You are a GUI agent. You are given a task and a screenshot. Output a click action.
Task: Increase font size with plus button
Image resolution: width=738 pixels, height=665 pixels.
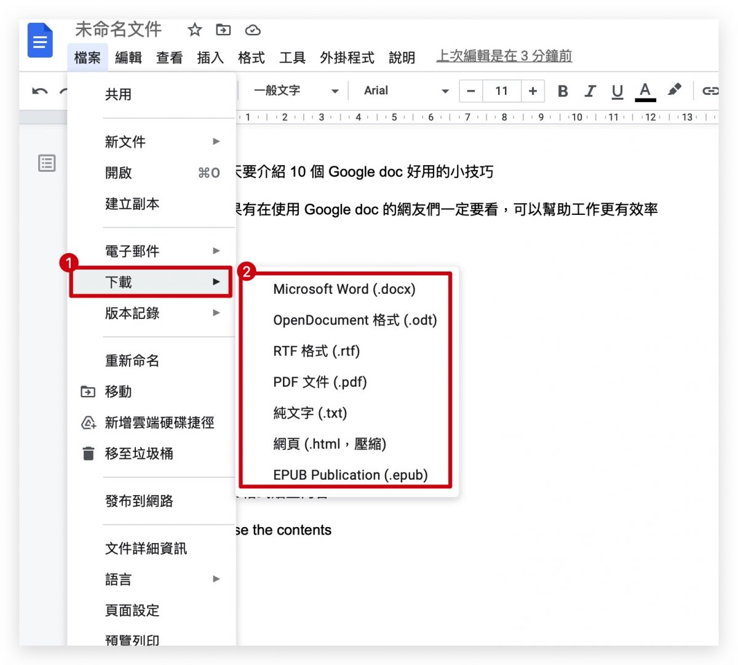point(533,91)
